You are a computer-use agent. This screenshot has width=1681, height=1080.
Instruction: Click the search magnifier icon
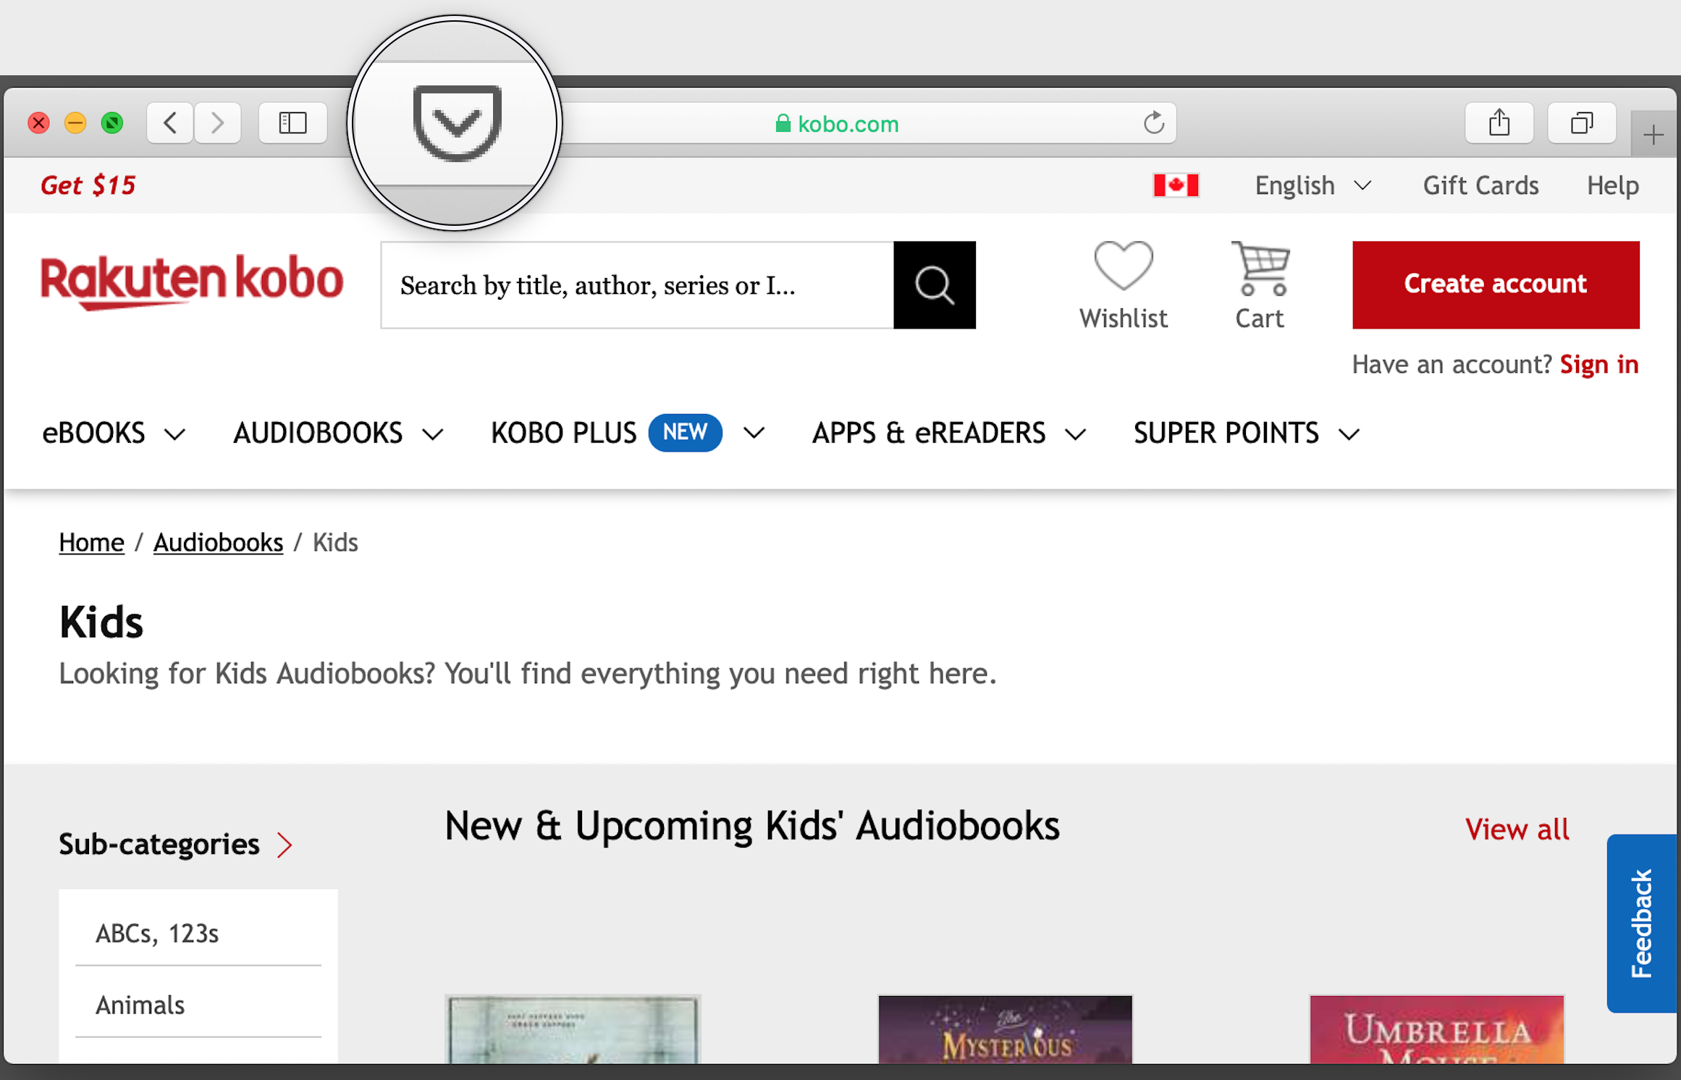(x=934, y=284)
